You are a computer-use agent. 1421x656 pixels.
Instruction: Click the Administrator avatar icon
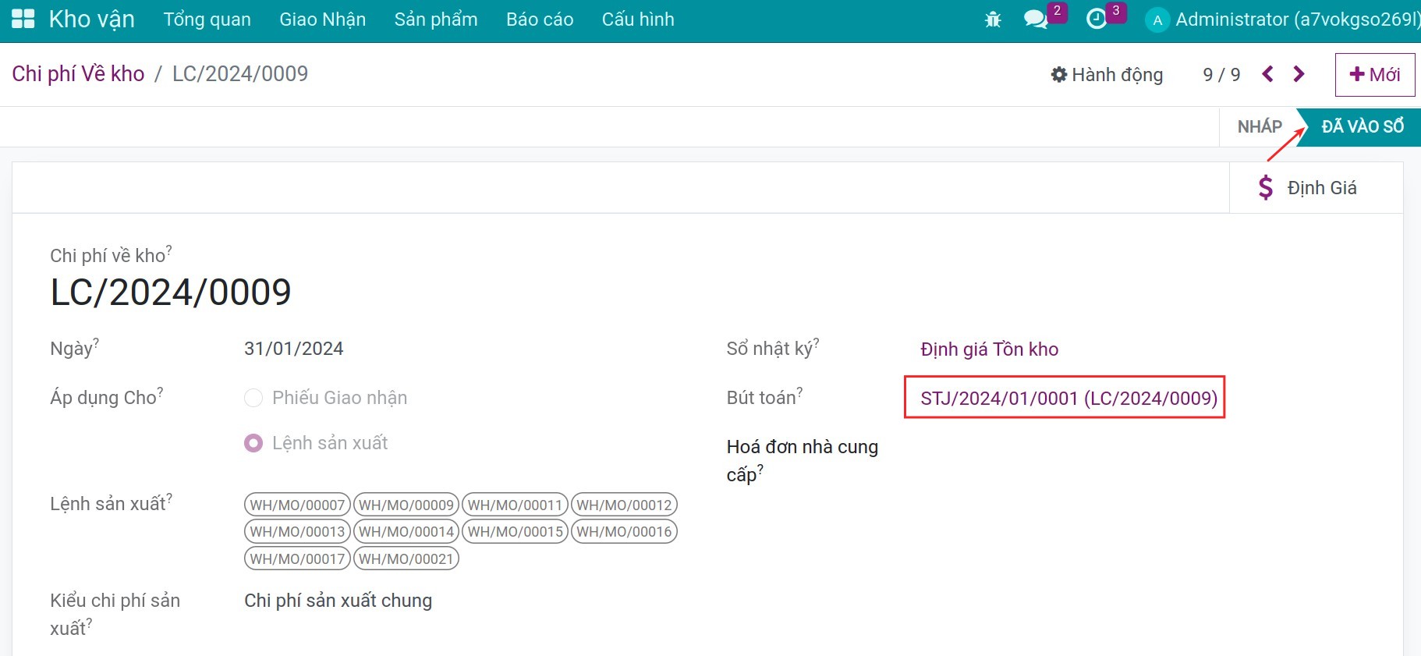(x=1157, y=20)
